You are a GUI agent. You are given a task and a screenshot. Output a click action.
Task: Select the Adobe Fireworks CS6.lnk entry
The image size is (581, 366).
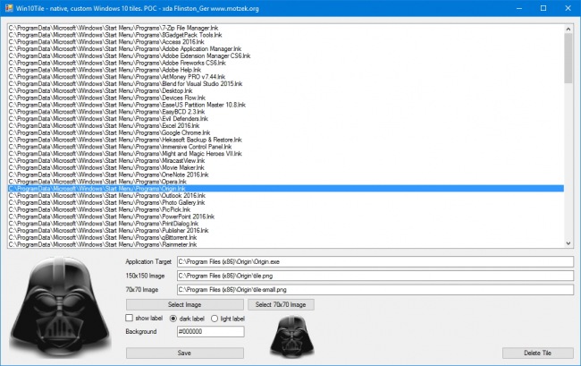point(286,63)
